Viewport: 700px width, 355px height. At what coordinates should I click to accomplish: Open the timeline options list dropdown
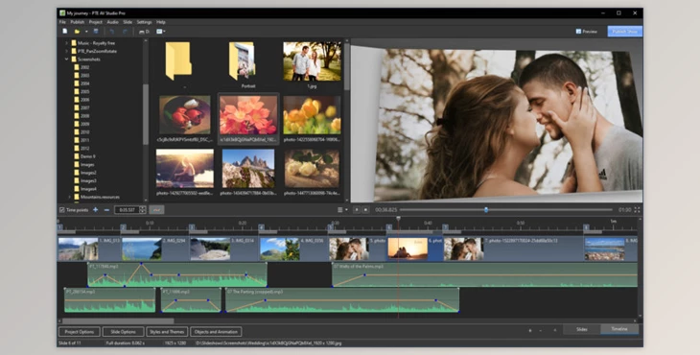(342, 209)
